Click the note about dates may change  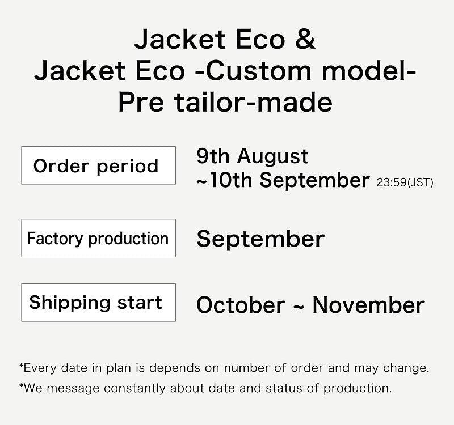[x=224, y=368]
